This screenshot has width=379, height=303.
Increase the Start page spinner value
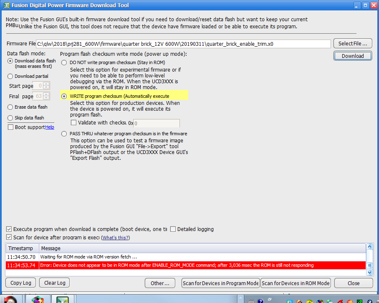click(46, 84)
